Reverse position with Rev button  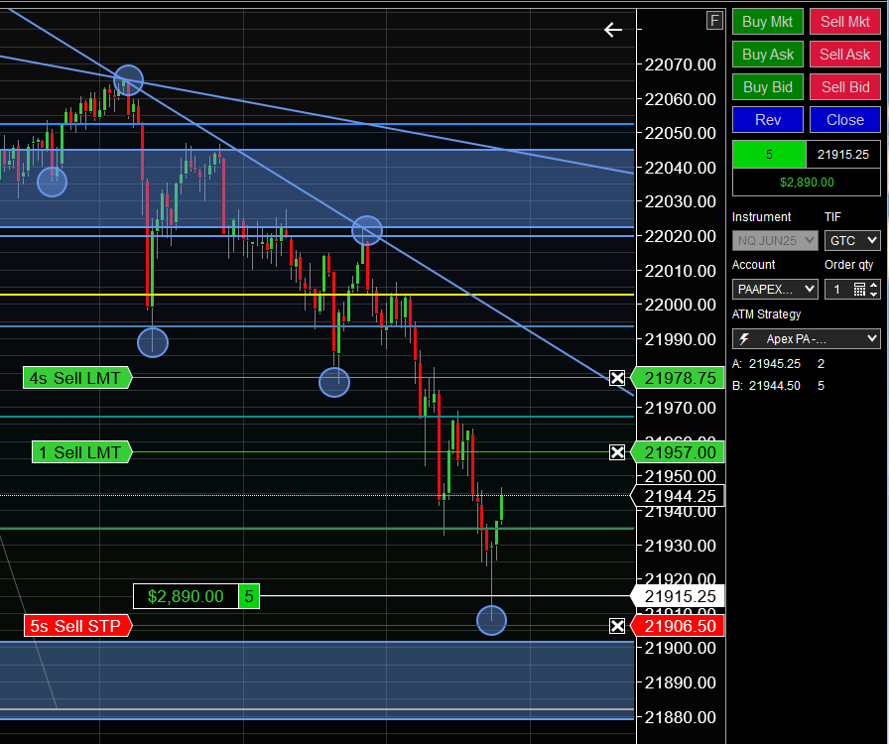click(768, 120)
